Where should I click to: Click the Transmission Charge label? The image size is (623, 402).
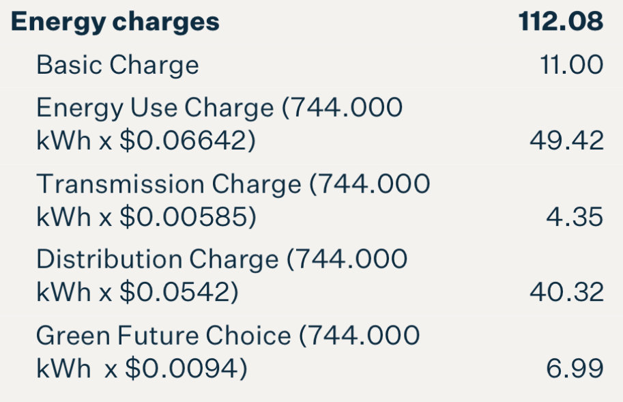pos(169,184)
